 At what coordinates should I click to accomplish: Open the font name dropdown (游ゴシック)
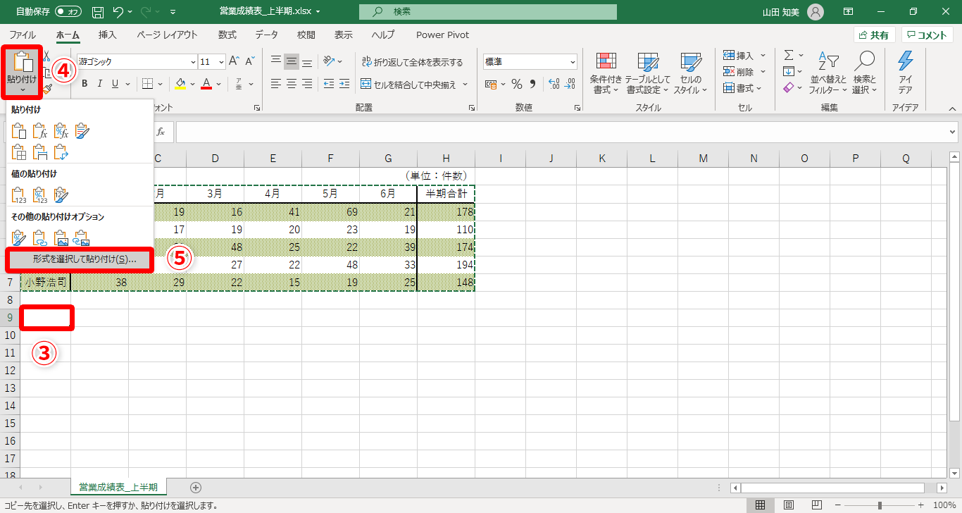pyautogui.click(x=193, y=61)
